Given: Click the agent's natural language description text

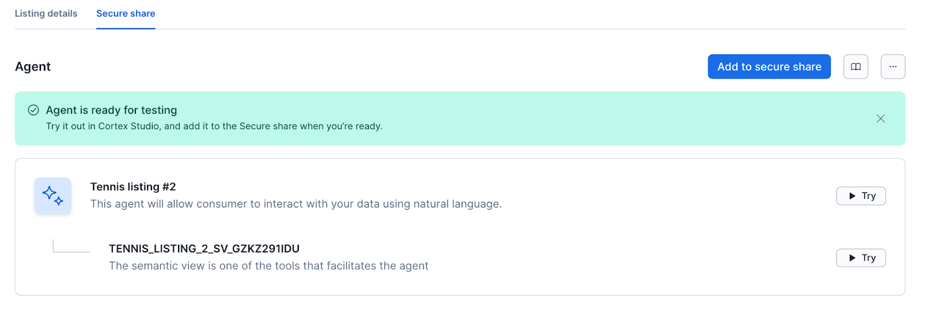Looking at the screenshot, I should [295, 204].
